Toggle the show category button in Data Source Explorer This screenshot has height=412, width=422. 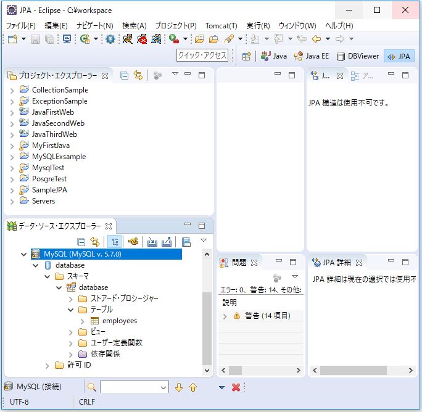tap(114, 242)
